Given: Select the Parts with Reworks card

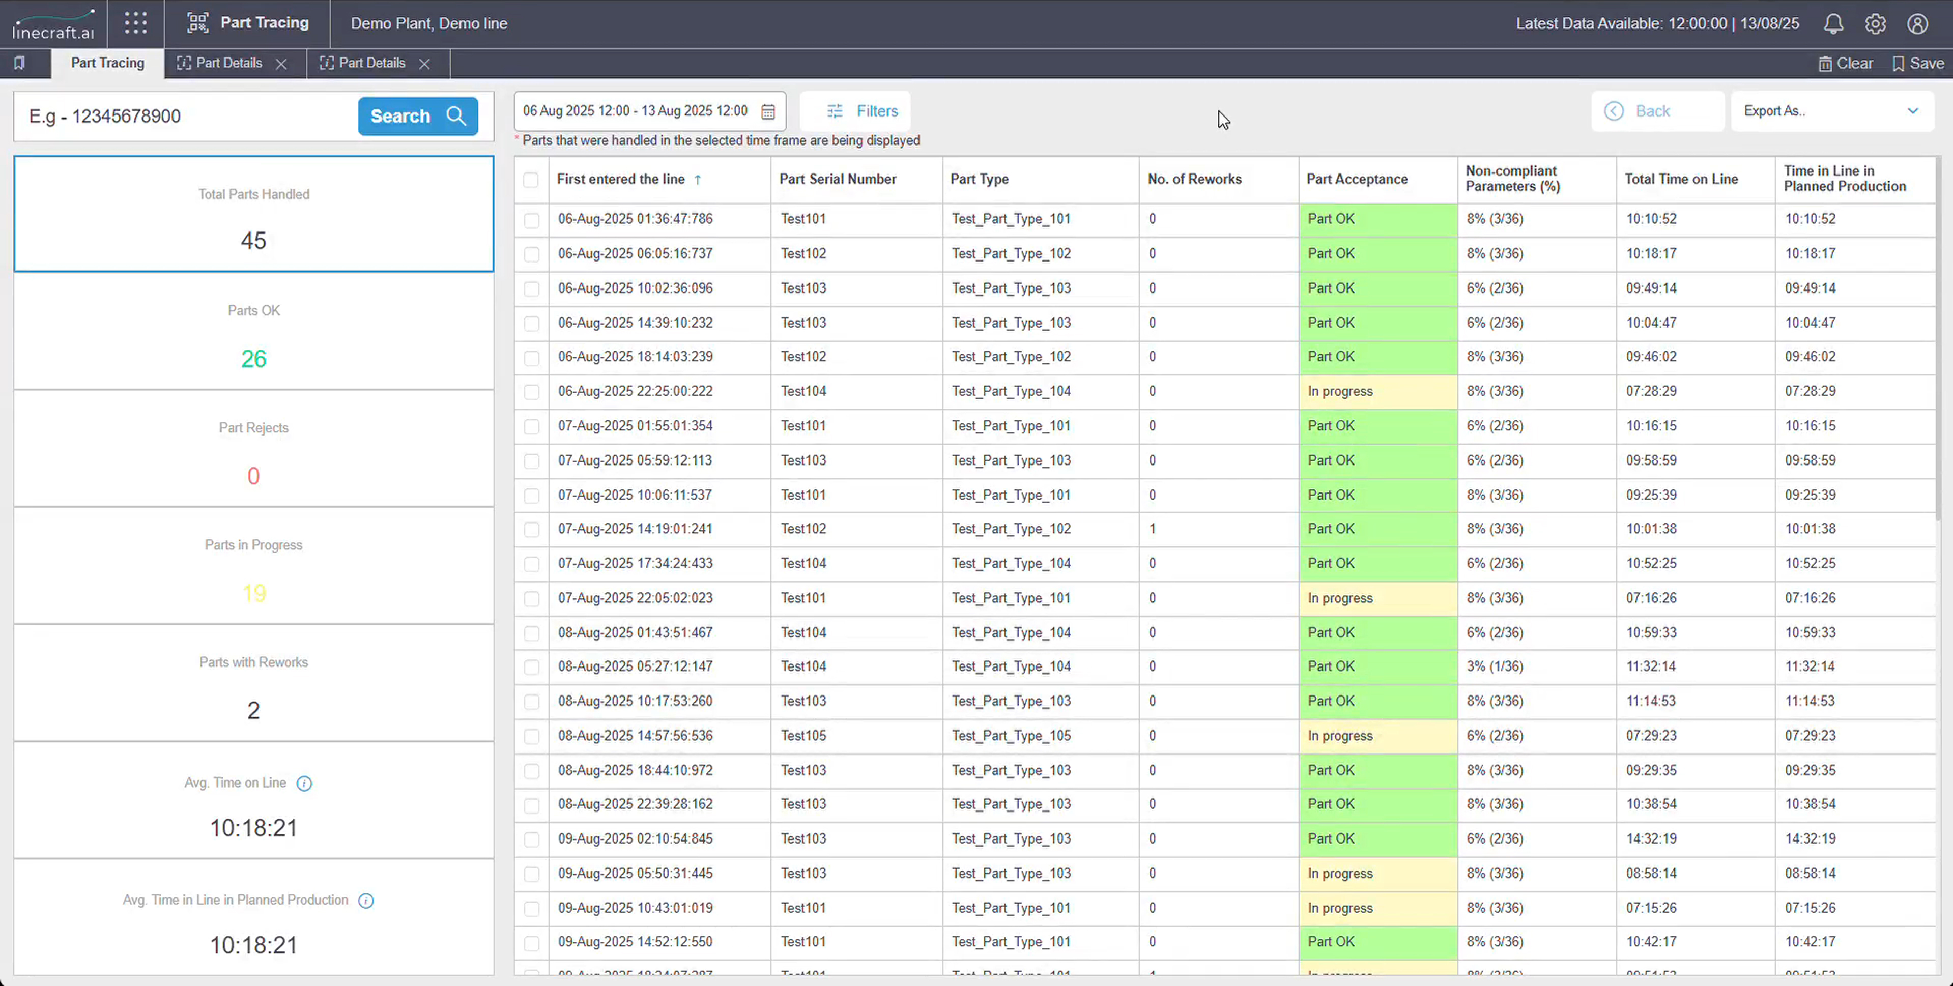Looking at the screenshot, I should coord(253,684).
